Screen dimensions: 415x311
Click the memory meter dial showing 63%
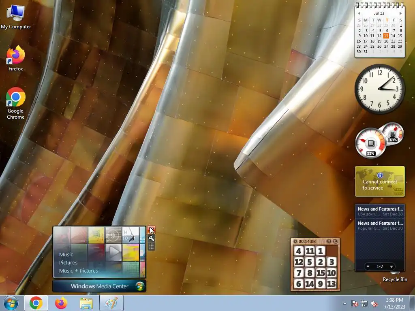coord(393,133)
